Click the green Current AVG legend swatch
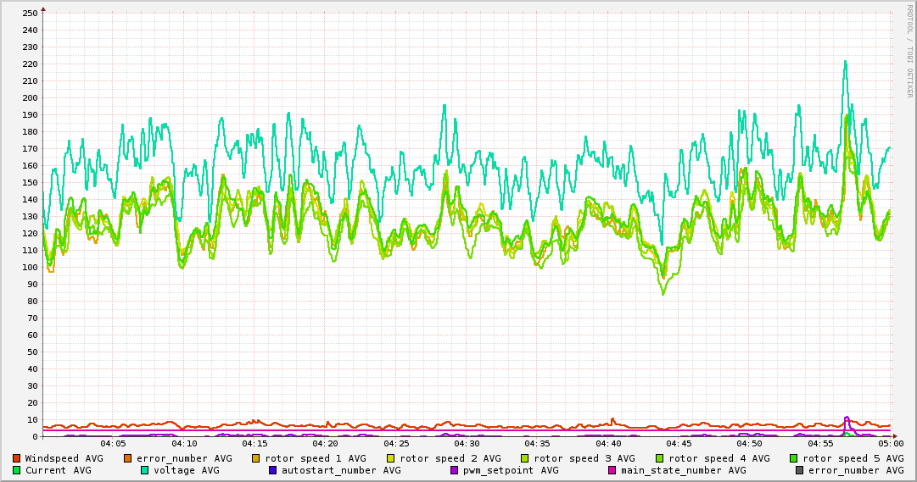917x482 pixels. click(x=16, y=470)
